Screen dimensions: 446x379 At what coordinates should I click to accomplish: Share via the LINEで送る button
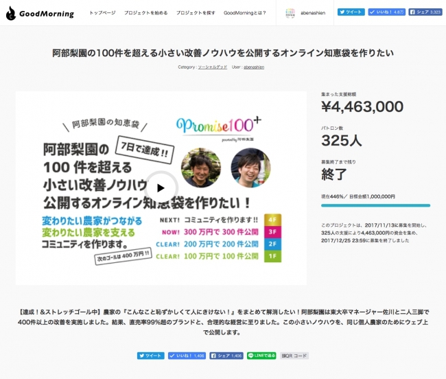[261, 356]
